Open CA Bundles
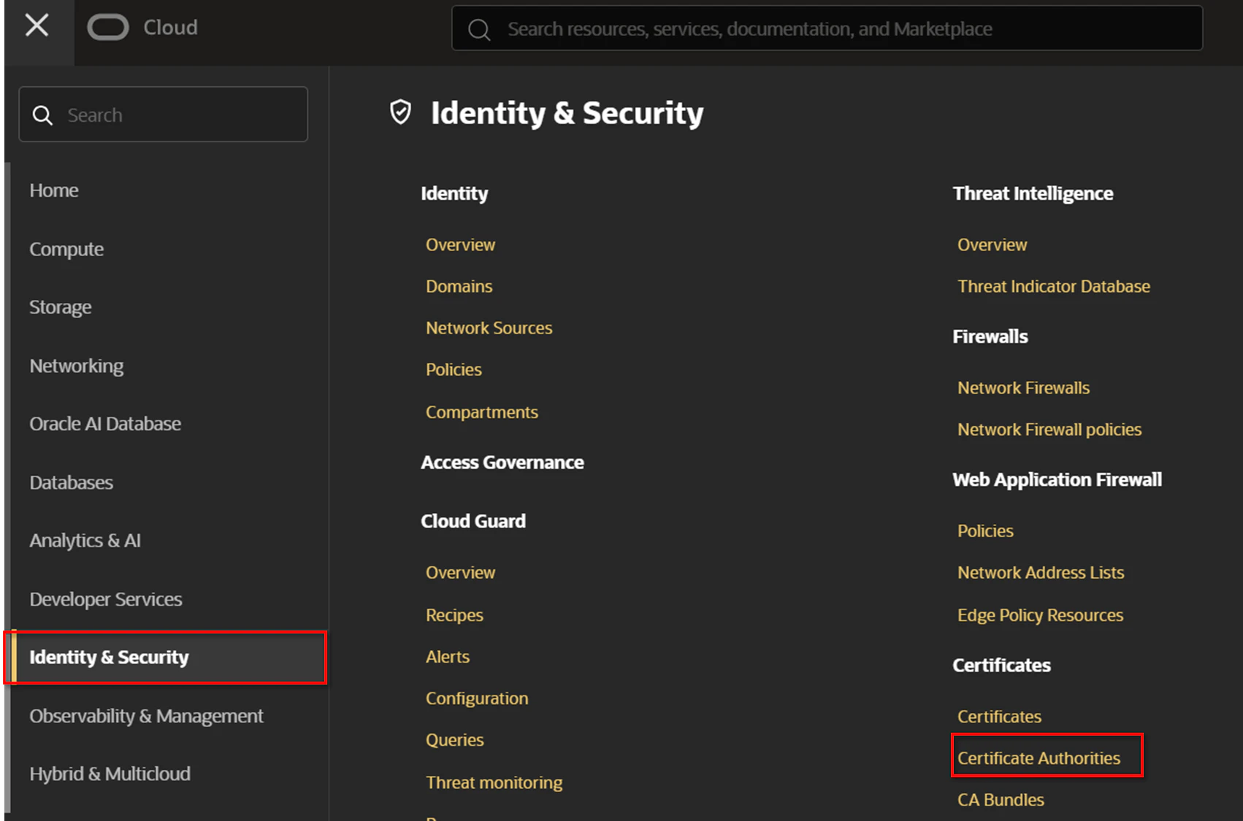 1001,800
